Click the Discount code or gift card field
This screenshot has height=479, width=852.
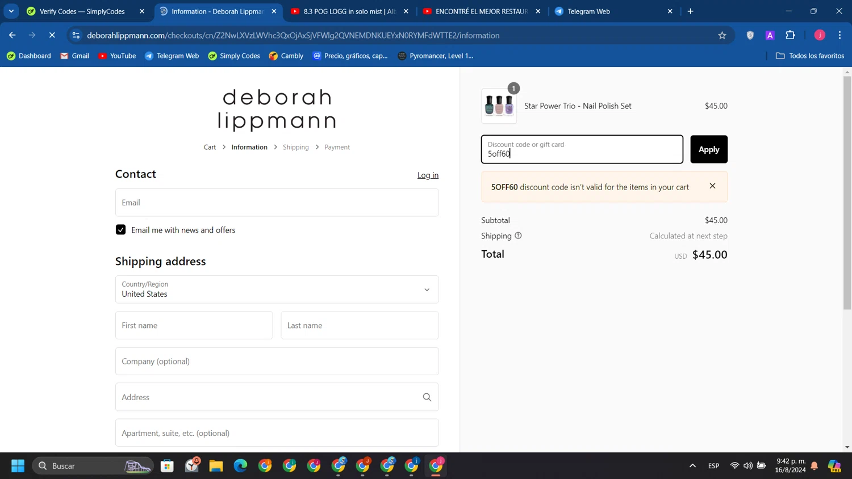[582, 149]
